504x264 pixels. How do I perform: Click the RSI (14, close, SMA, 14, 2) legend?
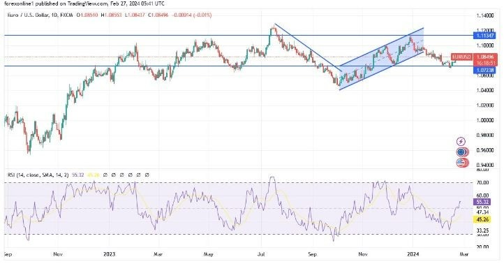(38, 175)
